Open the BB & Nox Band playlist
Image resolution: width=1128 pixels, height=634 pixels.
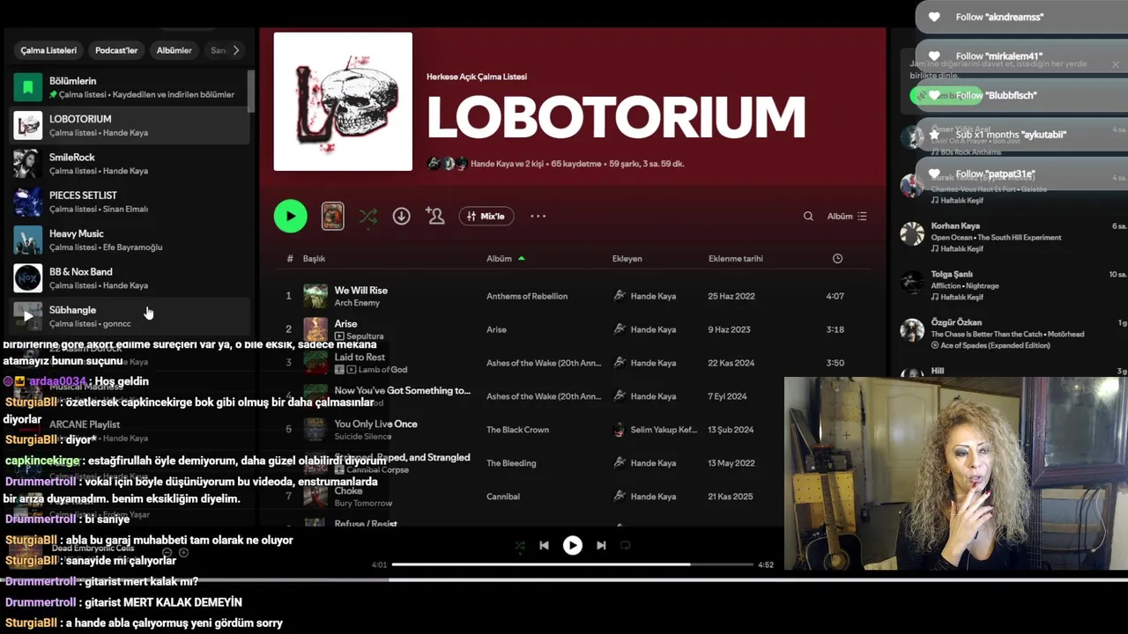(130, 278)
